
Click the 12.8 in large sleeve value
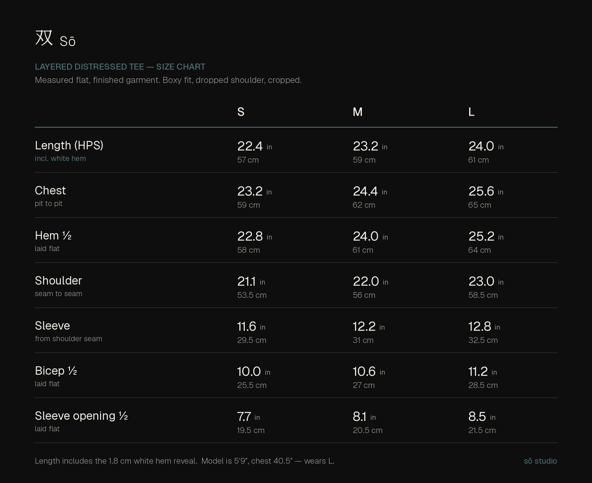[484, 326]
